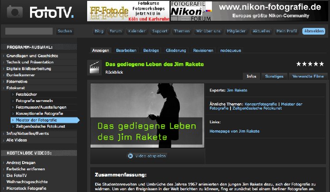Switch to the Revisionen tab
This screenshot has height=192, width=330.
tap(203, 51)
